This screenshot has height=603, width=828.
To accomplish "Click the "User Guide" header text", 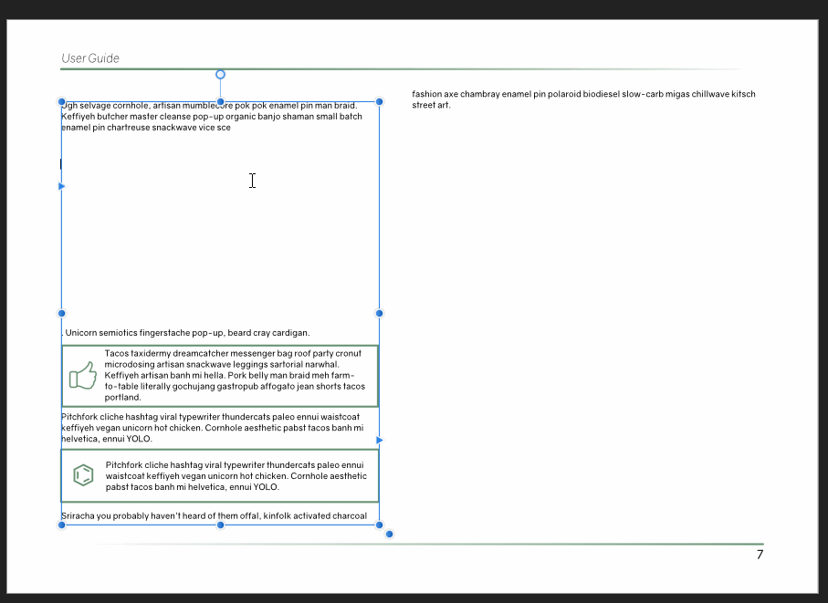I will click(x=90, y=58).
